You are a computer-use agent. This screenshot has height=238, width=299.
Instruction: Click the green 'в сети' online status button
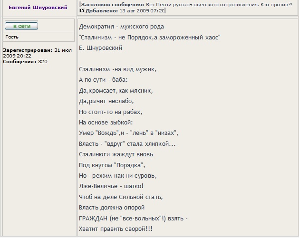(21, 26)
